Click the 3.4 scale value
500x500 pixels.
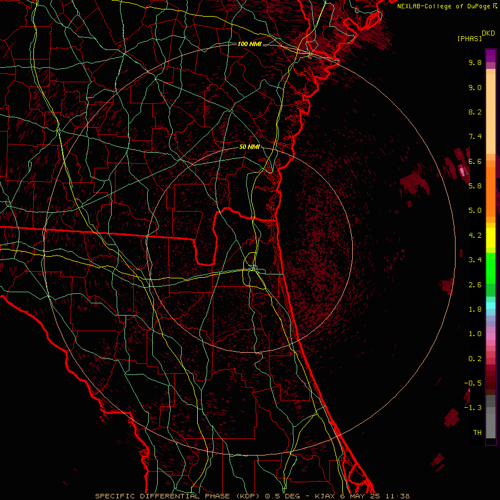pyautogui.click(x=475, y=259)
